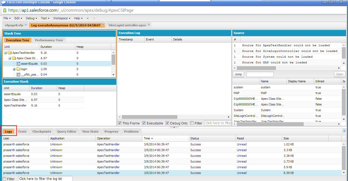Click the Source list bottom horizontal scrollbar

point(270,124)
